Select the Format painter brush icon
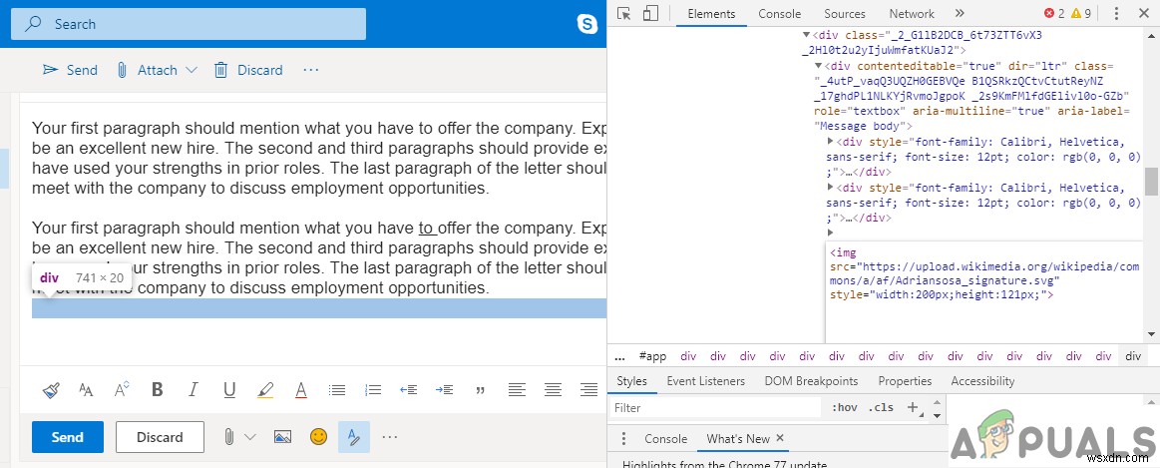Image resolution: width=1160 pixels, height=468 pixels. [50, 389]
